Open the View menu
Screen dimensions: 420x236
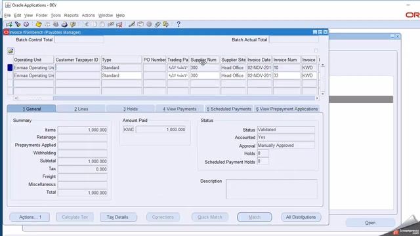coord(28,16)
